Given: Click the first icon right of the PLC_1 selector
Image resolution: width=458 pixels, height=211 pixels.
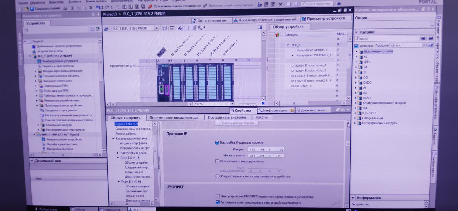Looking at the screenshot, I should [x=165, y=28].
